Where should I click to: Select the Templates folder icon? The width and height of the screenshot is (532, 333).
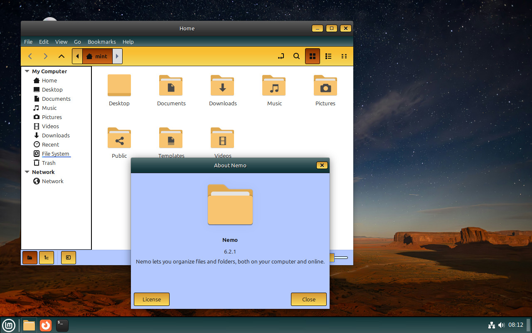[x=171, y=138]
